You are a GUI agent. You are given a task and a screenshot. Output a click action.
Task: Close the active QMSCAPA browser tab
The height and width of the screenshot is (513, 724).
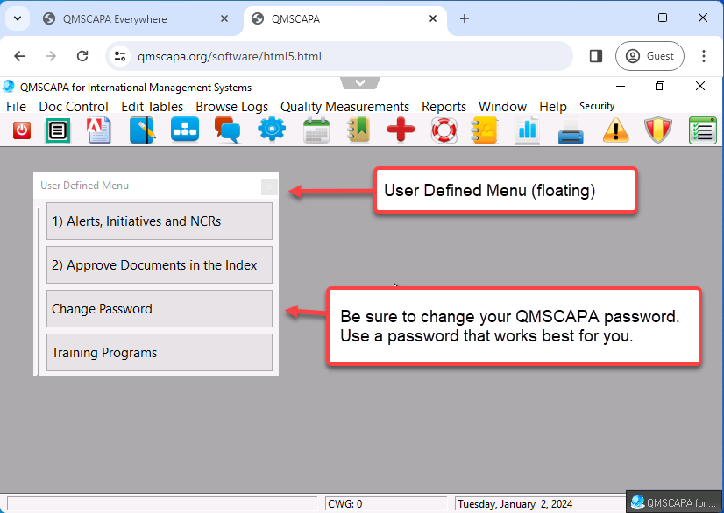pos(433,18)
